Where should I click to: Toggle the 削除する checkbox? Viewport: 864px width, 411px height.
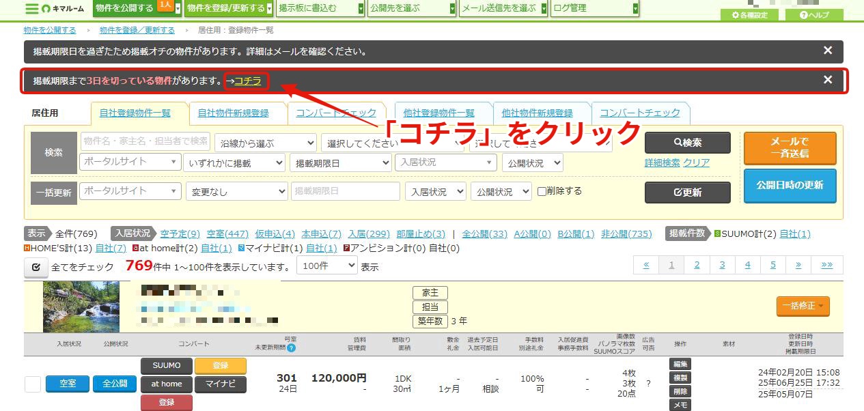[542, 191]
